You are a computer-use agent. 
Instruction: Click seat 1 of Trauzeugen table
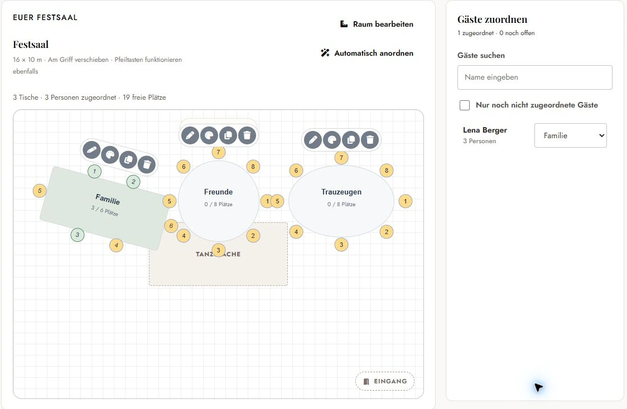[405, 201]
